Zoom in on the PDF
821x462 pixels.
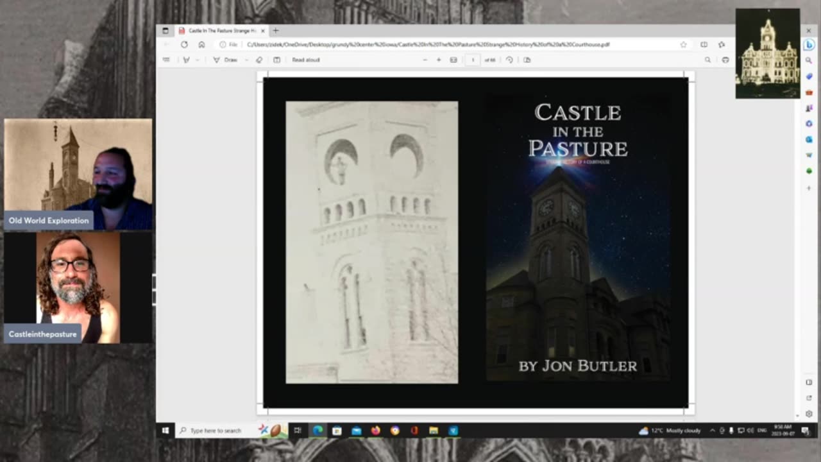[x=439, y=60]
